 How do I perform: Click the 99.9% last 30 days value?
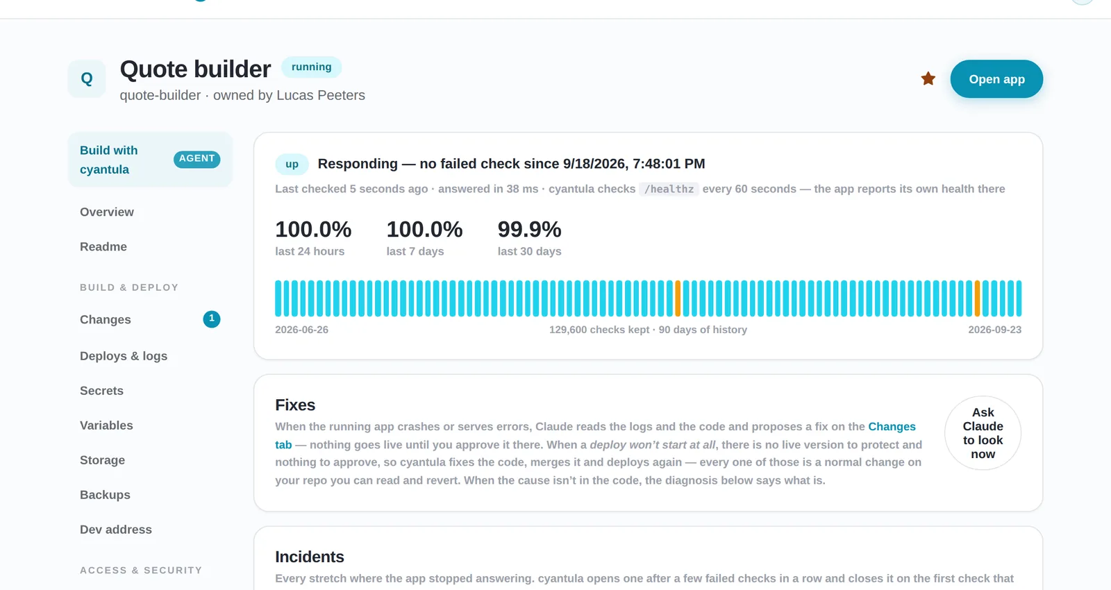click(x=529, y=230)
